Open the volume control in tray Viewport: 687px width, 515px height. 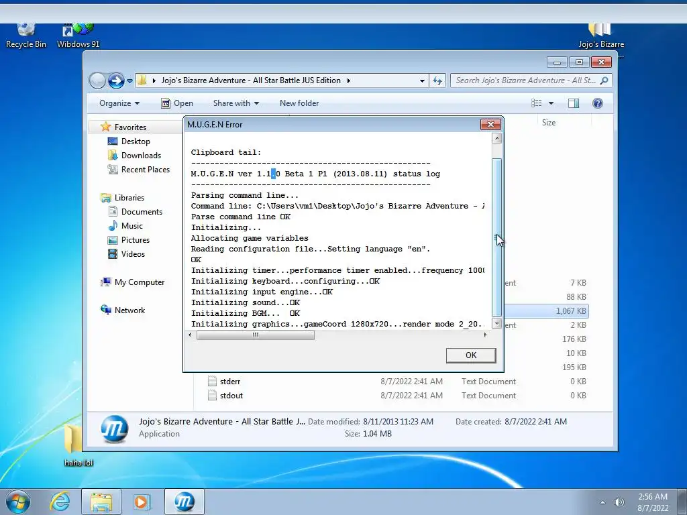coord(619,502)
